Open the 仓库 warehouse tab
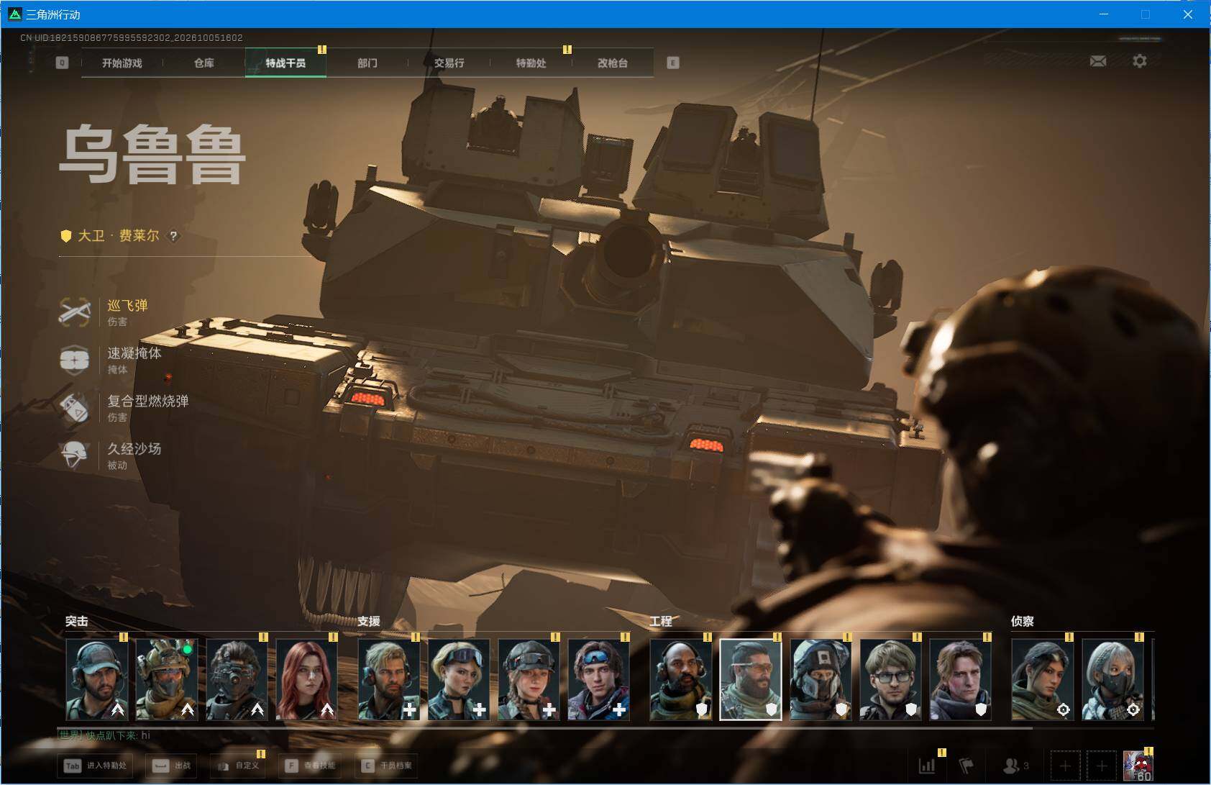Viewport: 1211px width, 785px height. pos(204,63)
